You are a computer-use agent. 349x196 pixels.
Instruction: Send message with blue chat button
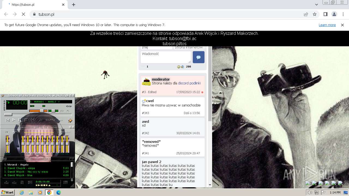[198, 57]
